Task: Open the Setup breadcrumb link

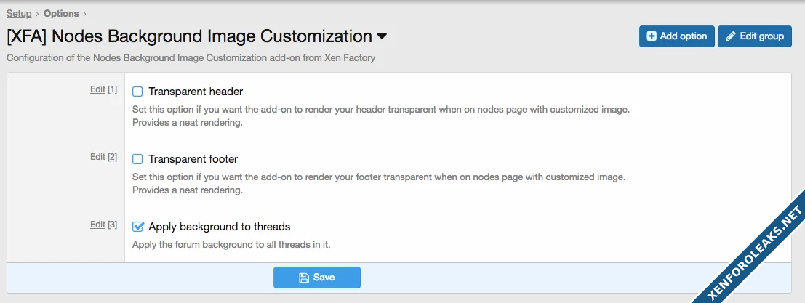Action: pos(19,13)
